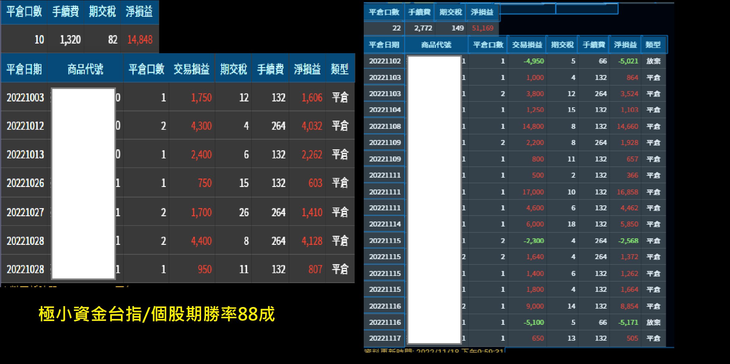
Task: Click the 交易損益 value 9,000
Action: (x=535, y=306)
